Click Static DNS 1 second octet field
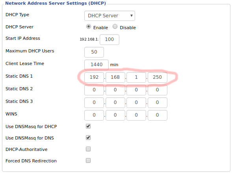This screenshot has height=173, width=232. coord(115,77)
